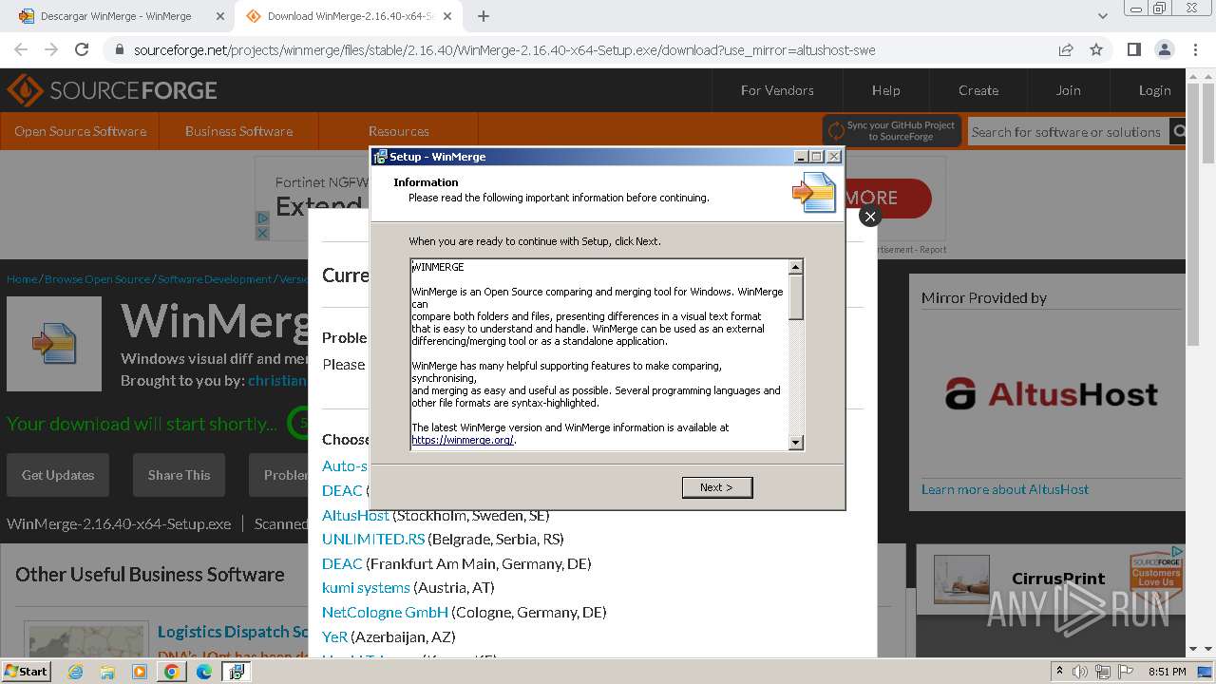Click the WinMerge-2.16.40-x64-Setup.exe filename text
1216x684 pixels.
119,523
